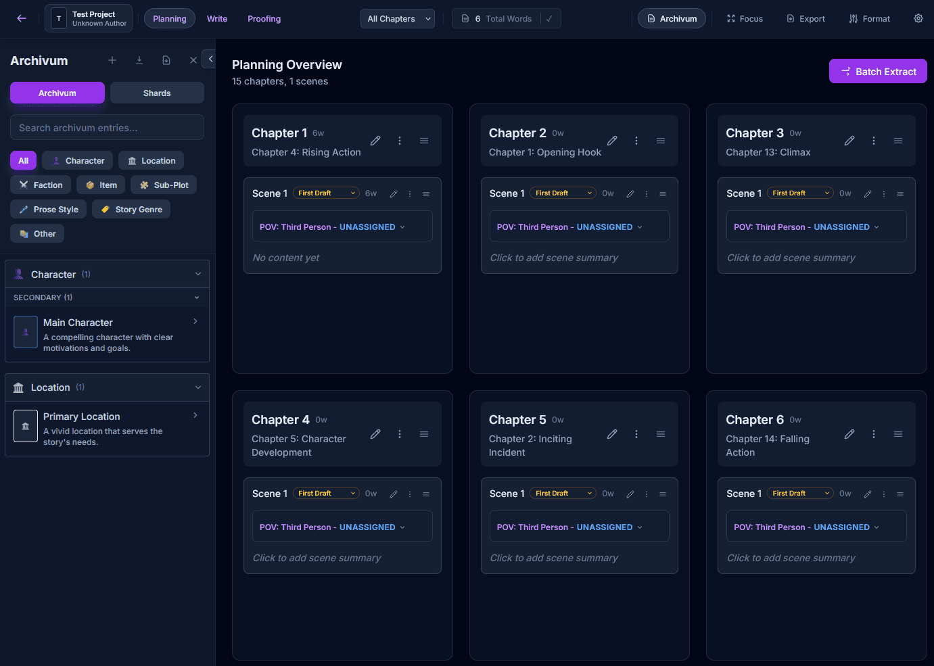Viewport: 934px width, 666px height.
Task: Open Chapter 6 three-dot menu
Action: click(874, 434)
